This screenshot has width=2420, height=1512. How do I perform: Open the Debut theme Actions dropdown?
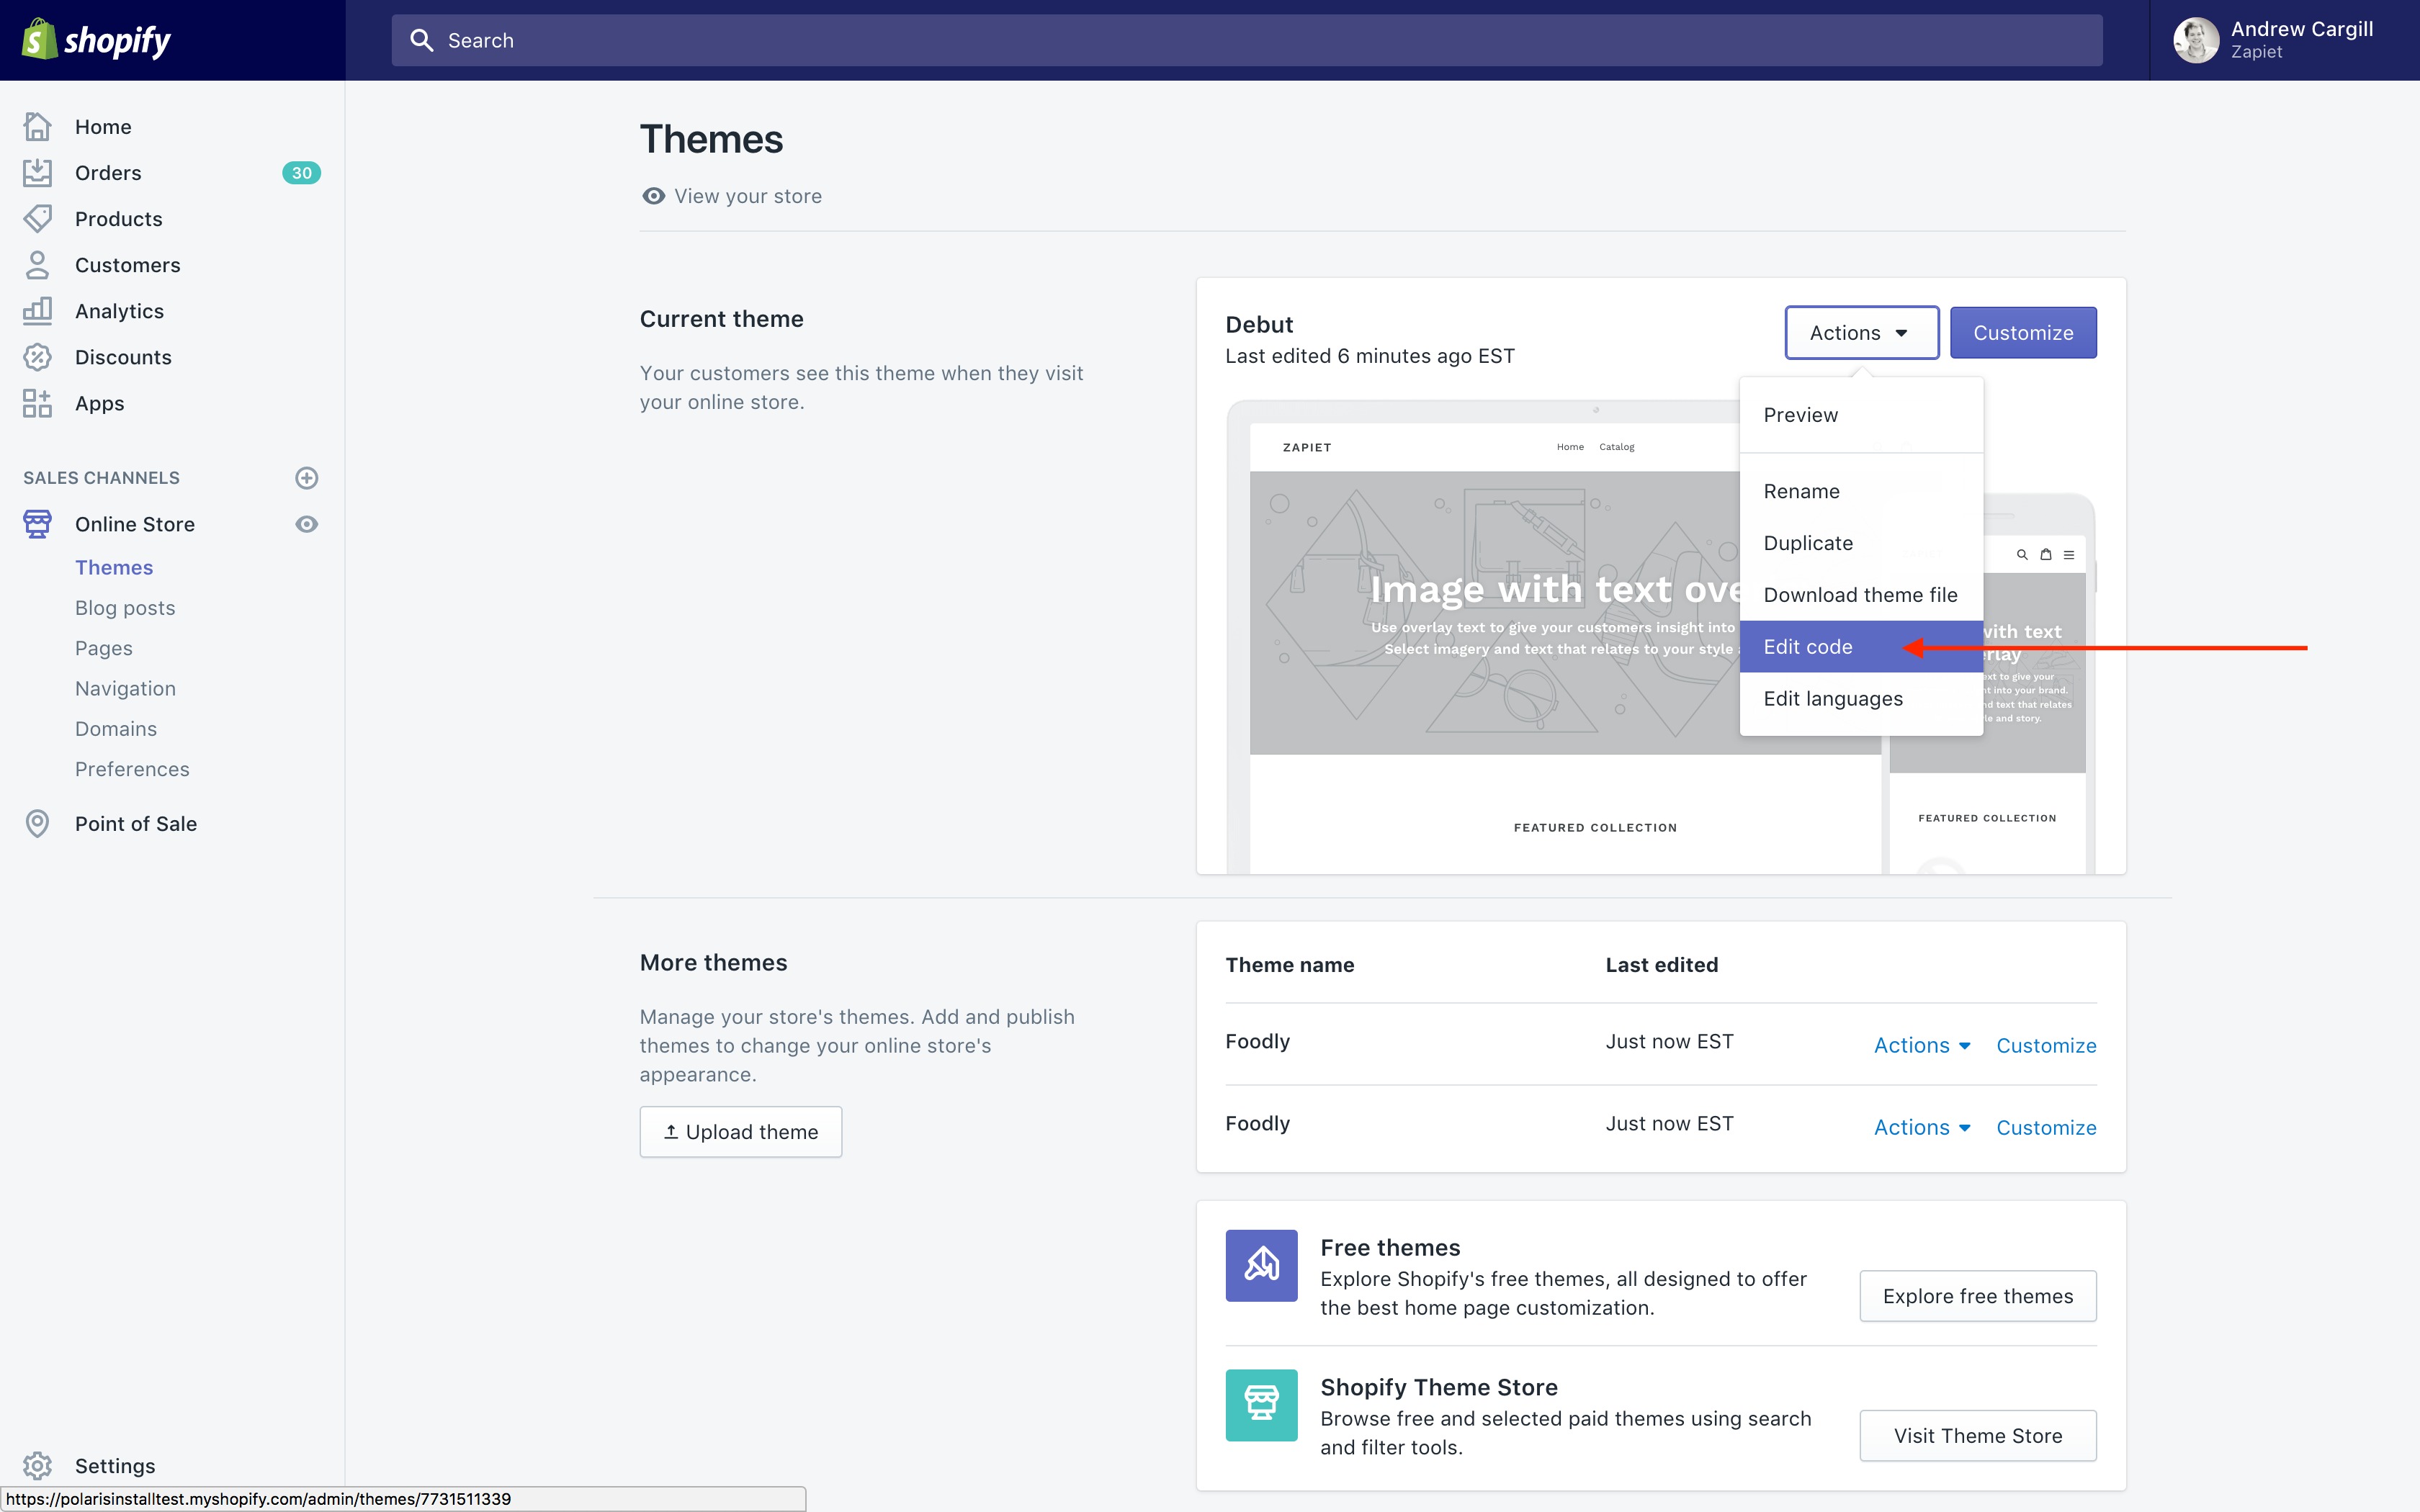coord(1860,333)
